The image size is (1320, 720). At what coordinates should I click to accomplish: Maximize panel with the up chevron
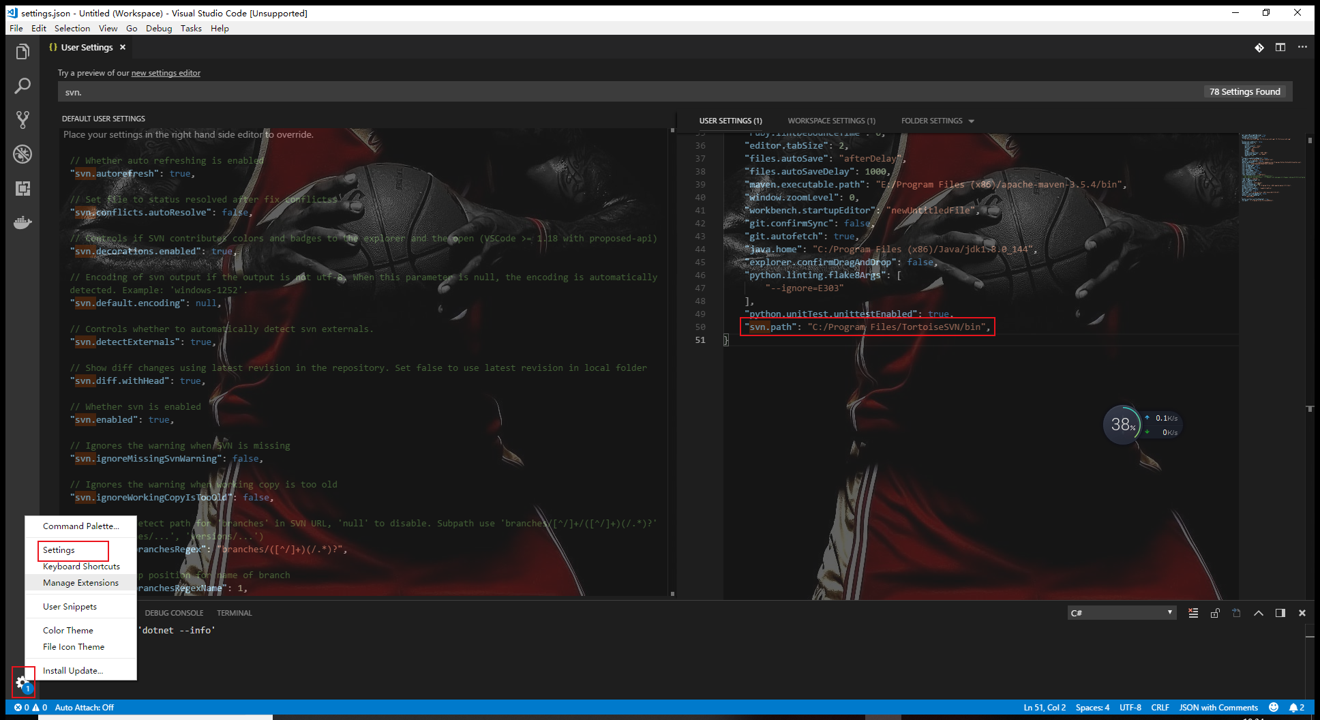tap(1259, 613)
